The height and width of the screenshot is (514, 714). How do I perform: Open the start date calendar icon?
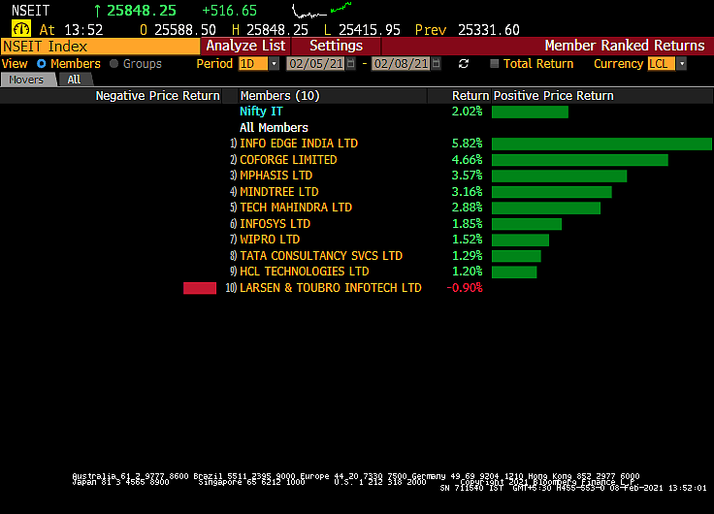point(350,64)
